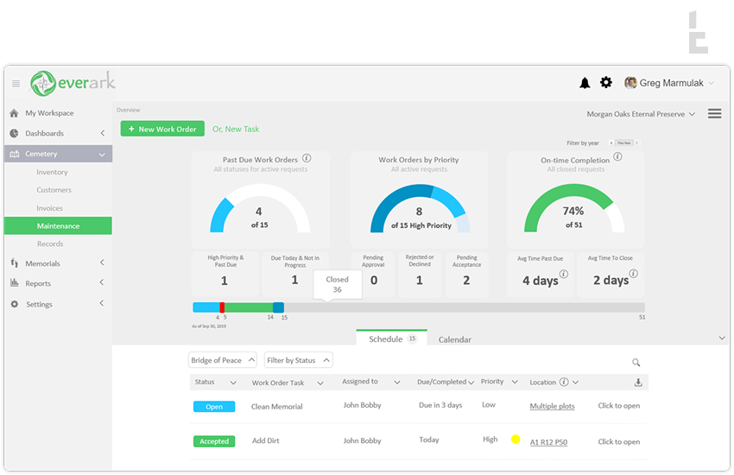This screenshot has height=475, width=734.
Task: Click the search magnifier above table
Action: (636, 363)
